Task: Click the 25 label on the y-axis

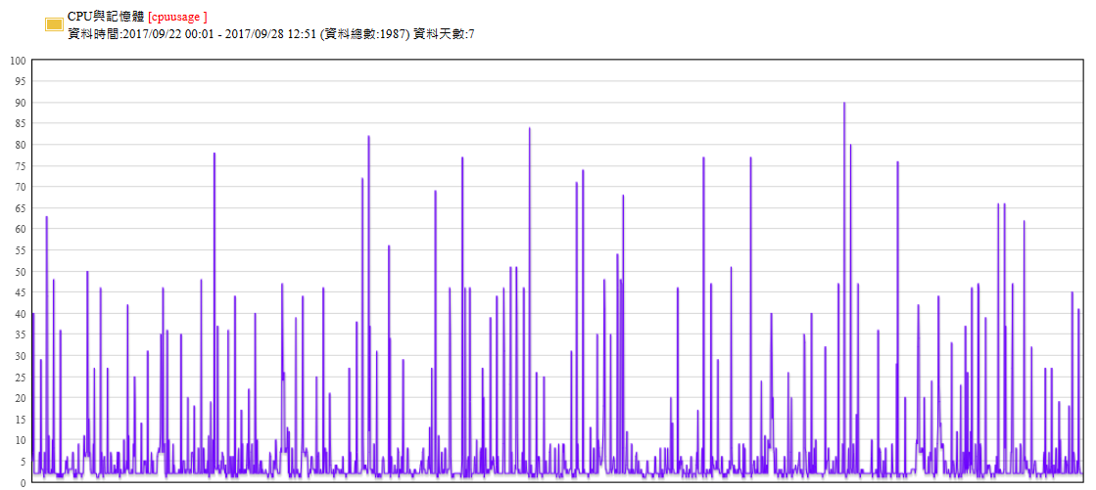Action: click(20, 377)
